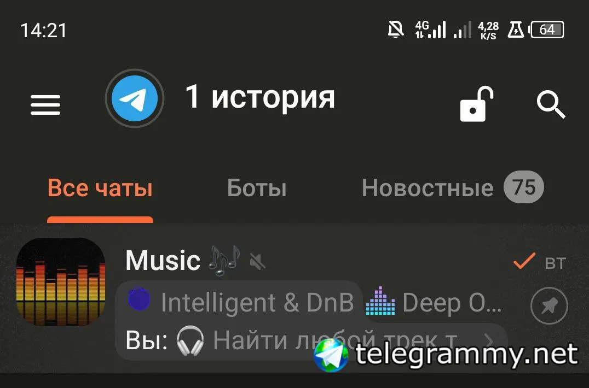The width and height of the screenshot is (589, 388).
Task: Switch to the Новостные tab
Action: click(428, 188)
